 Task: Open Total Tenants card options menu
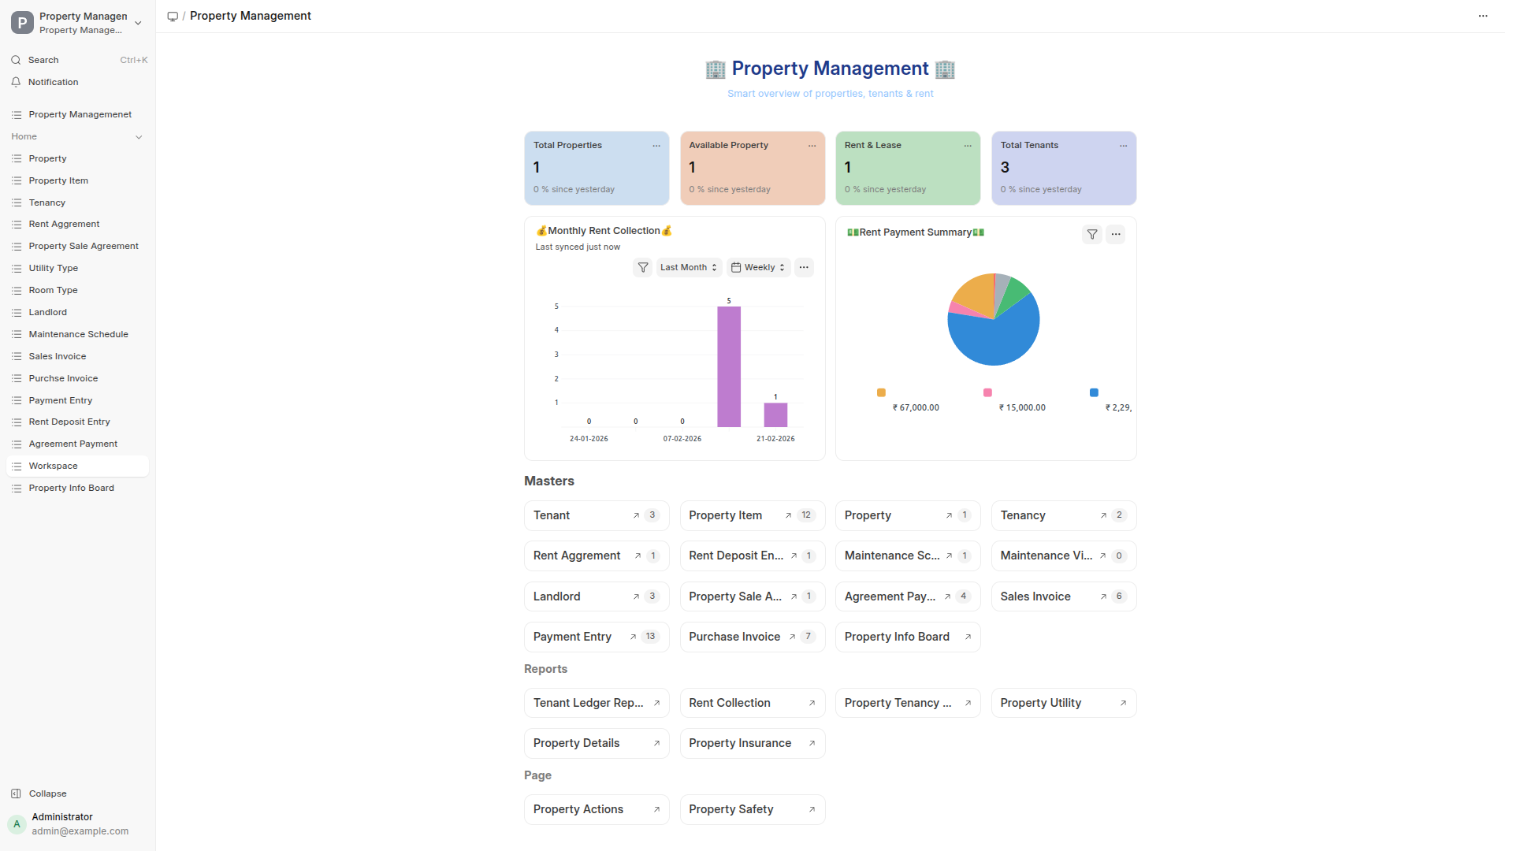[x=1123, y=146]
